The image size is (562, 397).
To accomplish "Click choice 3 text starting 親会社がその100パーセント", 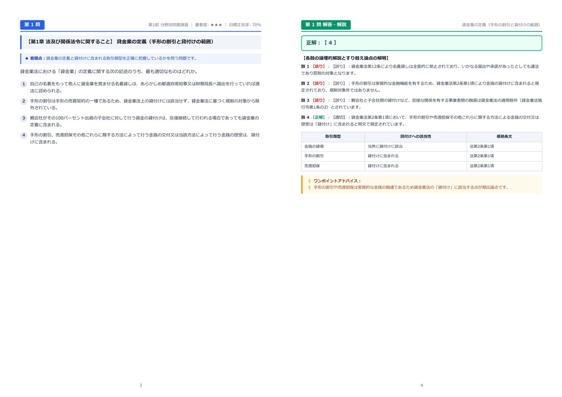I will point(145,121).
